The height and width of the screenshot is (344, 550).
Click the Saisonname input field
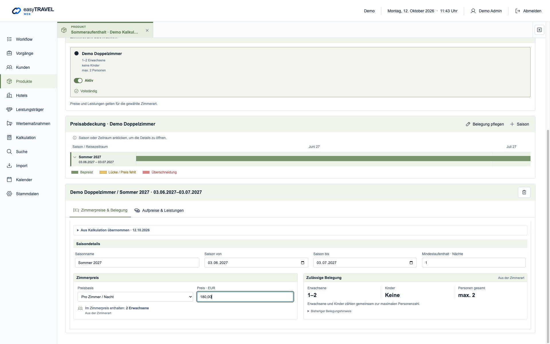click(137, 263)
